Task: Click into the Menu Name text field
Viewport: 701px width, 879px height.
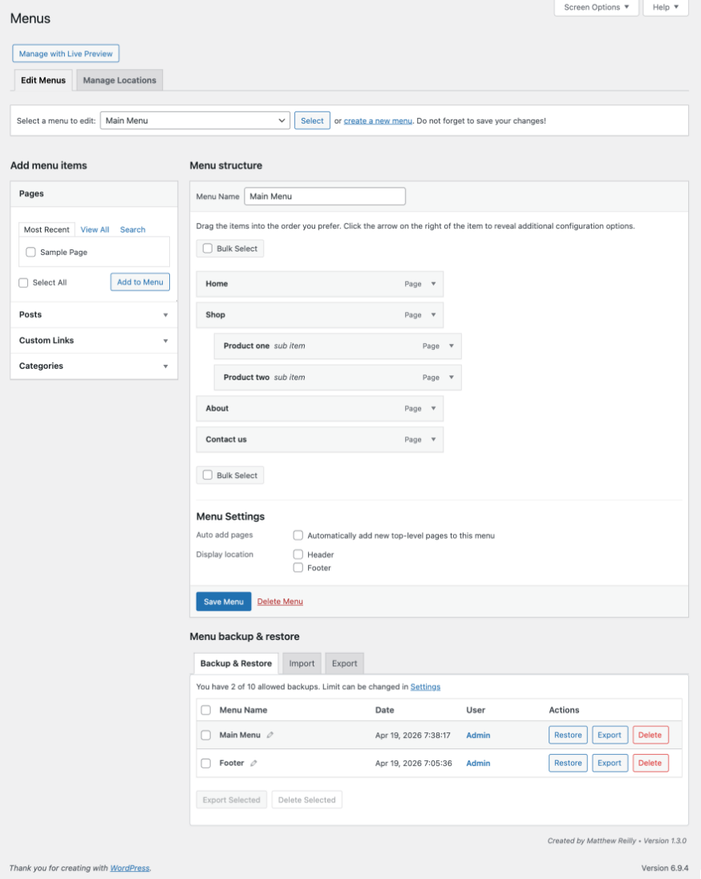Action: 324,196
